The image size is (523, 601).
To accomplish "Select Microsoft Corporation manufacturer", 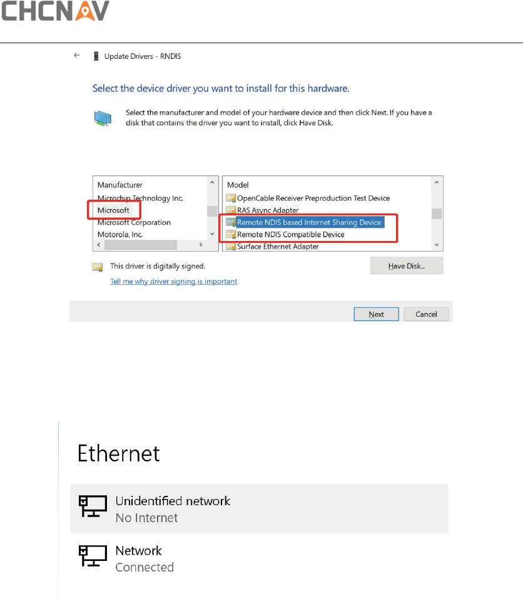I will coord(134,222).
